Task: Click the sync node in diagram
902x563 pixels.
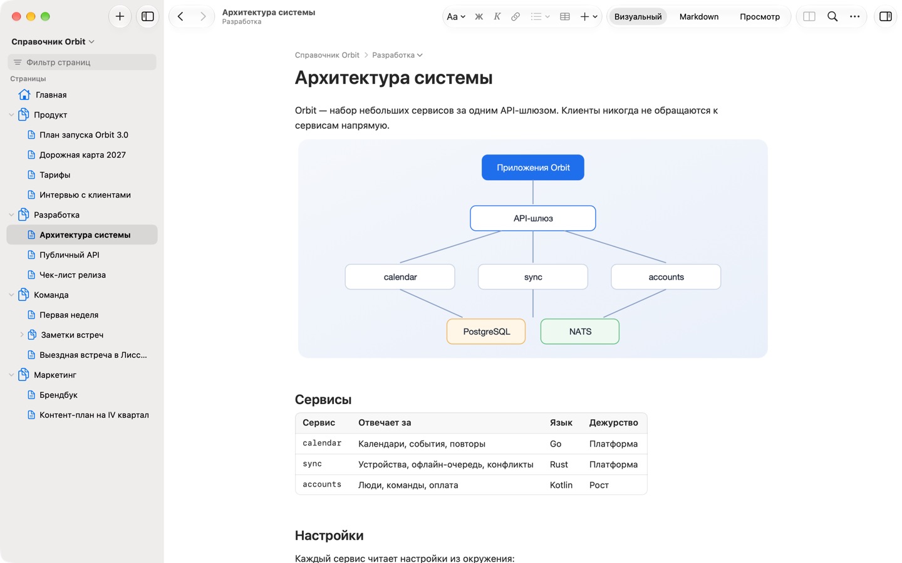Action: click(x=533, y=277)
